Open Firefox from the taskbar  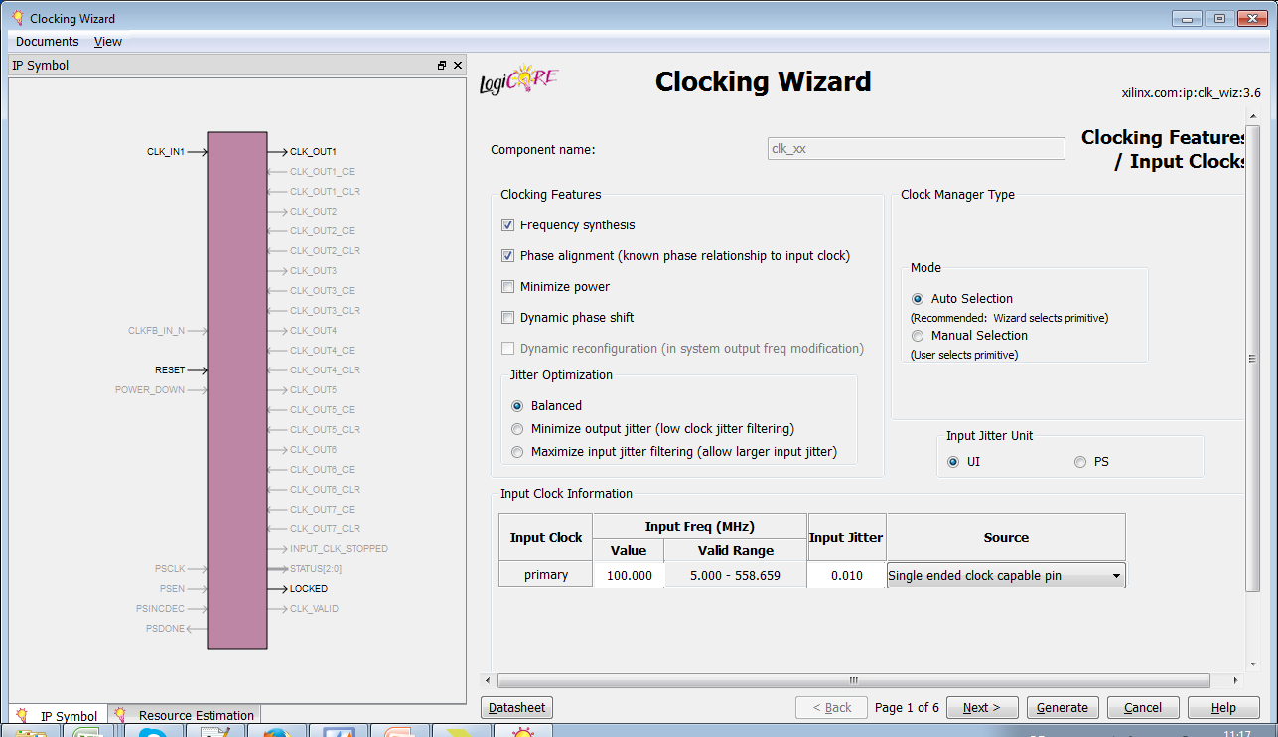(276, 733)
